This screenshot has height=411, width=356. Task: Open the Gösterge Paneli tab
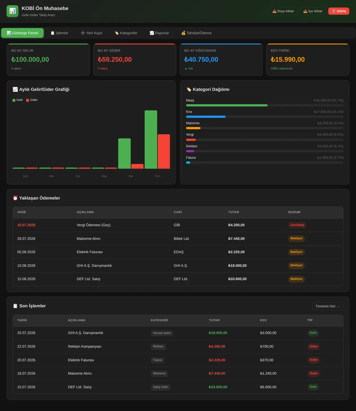[22, 33]
